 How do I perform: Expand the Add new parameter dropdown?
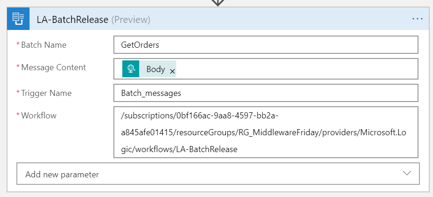tap(218, 174)
